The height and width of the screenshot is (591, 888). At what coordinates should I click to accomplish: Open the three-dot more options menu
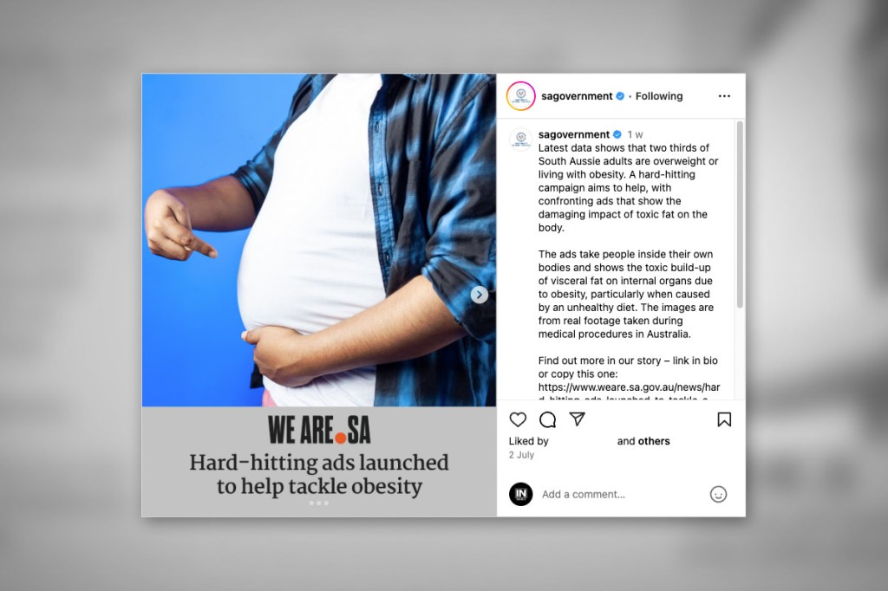click(x=724, y=96)
